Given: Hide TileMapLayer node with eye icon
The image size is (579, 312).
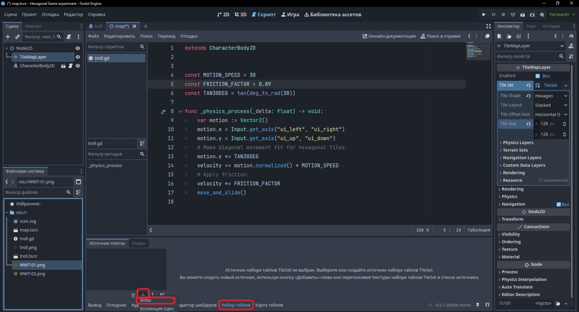Looking at the screenshot, I should [78, 57].
